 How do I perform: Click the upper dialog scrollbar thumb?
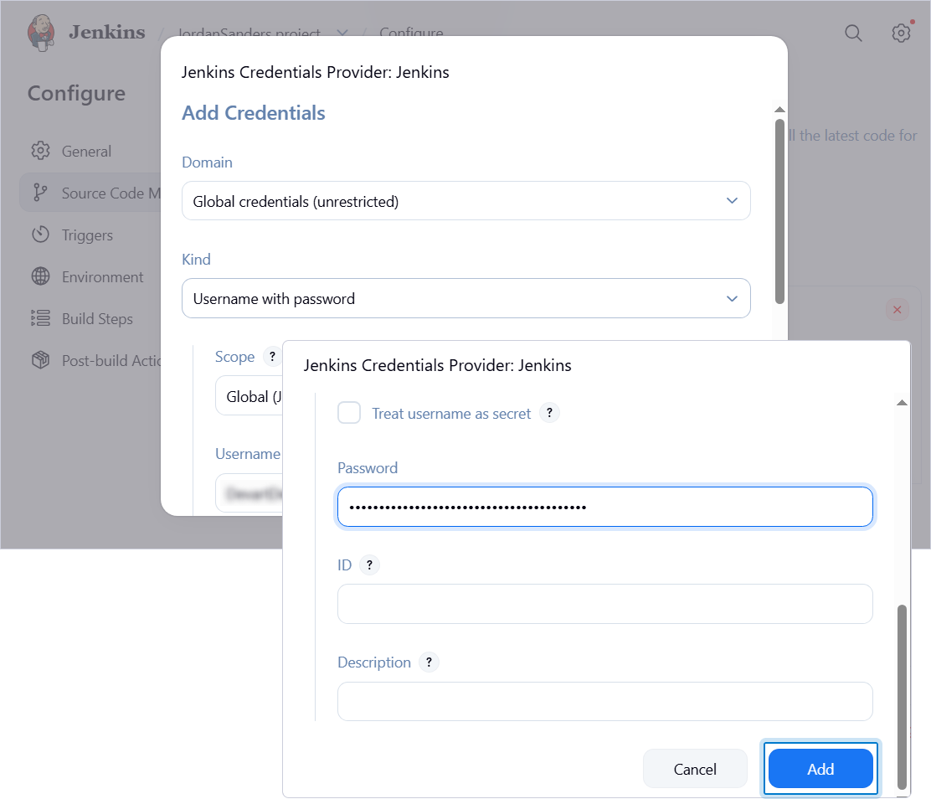point(779,212)
